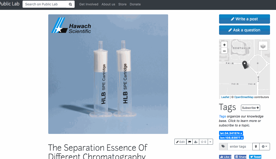
Task: Open the tag settings gear dropdown
Action: [264, 146]
